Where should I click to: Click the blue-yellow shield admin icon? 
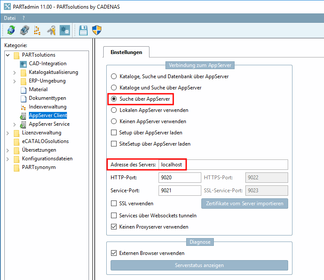point(97,30)
